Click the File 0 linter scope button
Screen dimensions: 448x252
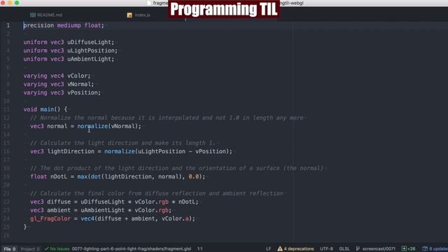(x=9, y=249)
